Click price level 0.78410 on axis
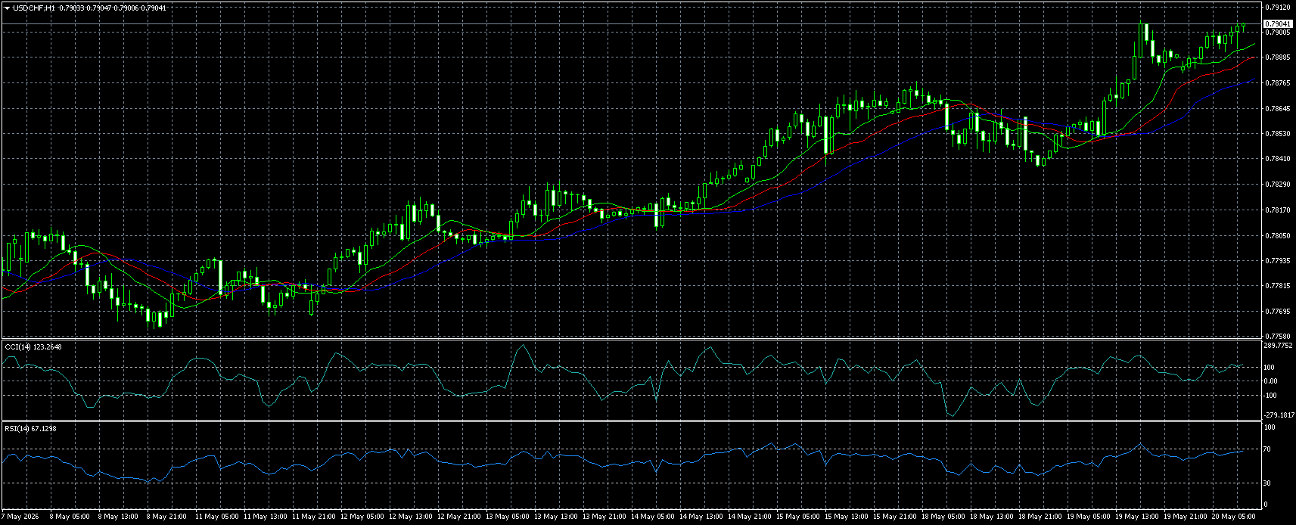 [x=1277, y=159]
